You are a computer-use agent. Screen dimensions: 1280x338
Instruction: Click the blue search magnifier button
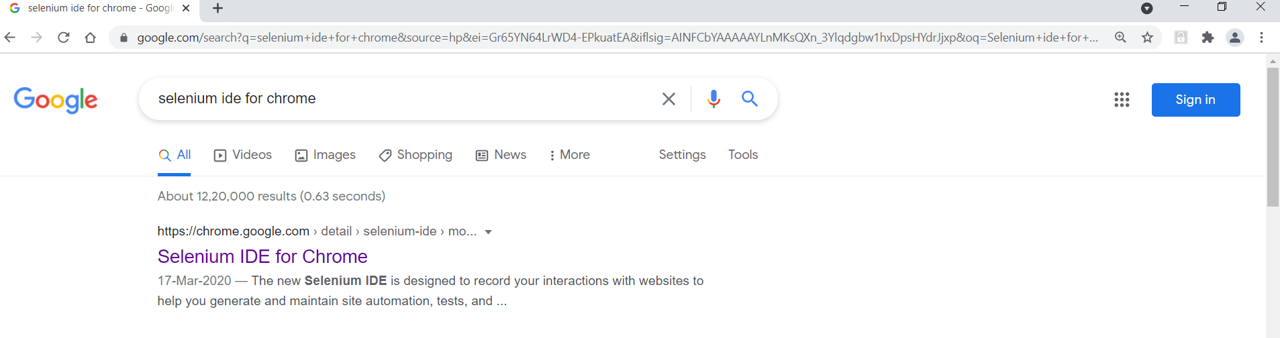coord(750,99)
